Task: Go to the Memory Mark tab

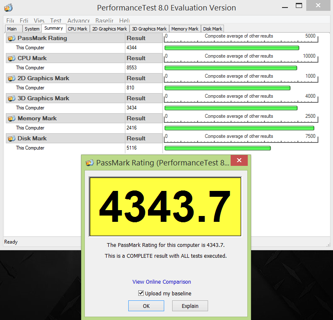Action: pos(185,29)
